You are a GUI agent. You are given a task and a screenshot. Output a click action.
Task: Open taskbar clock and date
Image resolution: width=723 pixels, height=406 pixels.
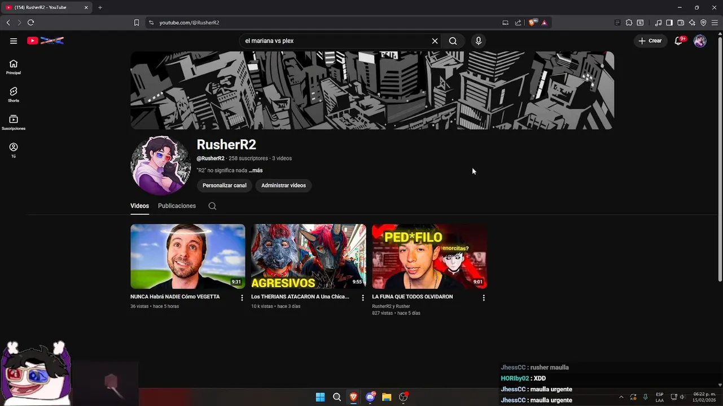point(704,397)
